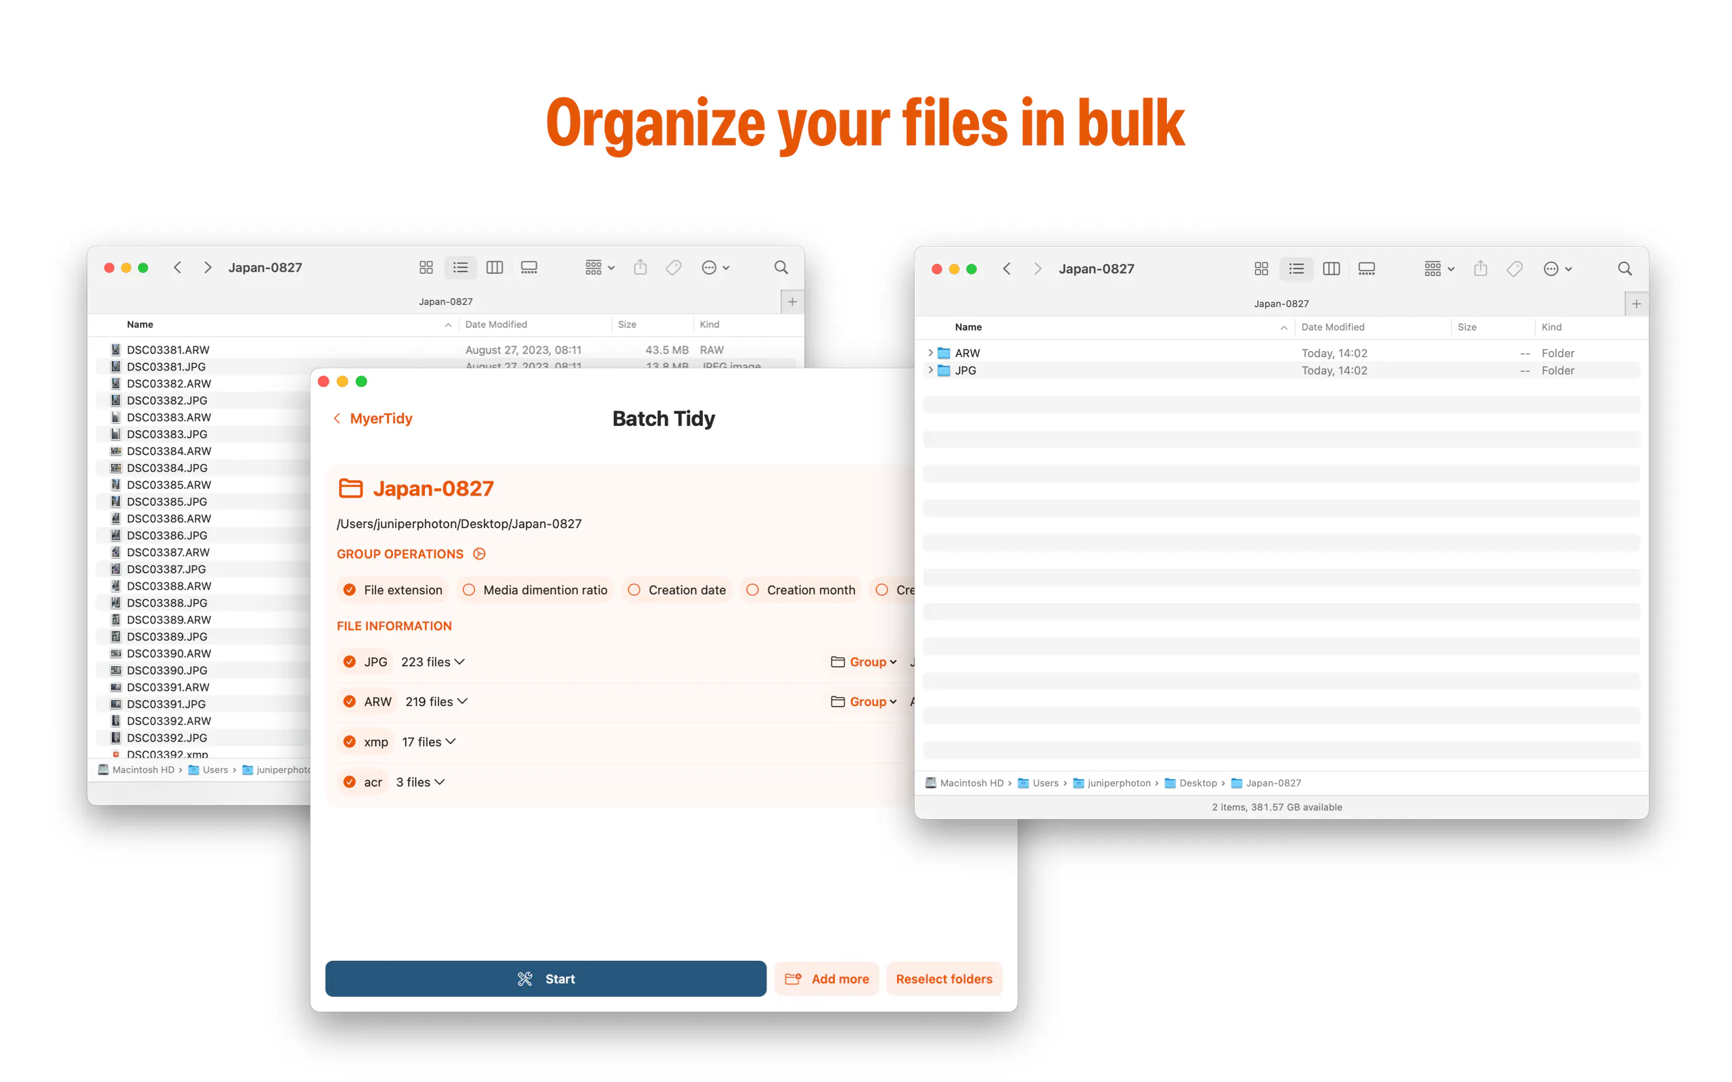Sort by Name in left Finder window
This screenshot has width=1732, height=1082.
coord(140,325)
